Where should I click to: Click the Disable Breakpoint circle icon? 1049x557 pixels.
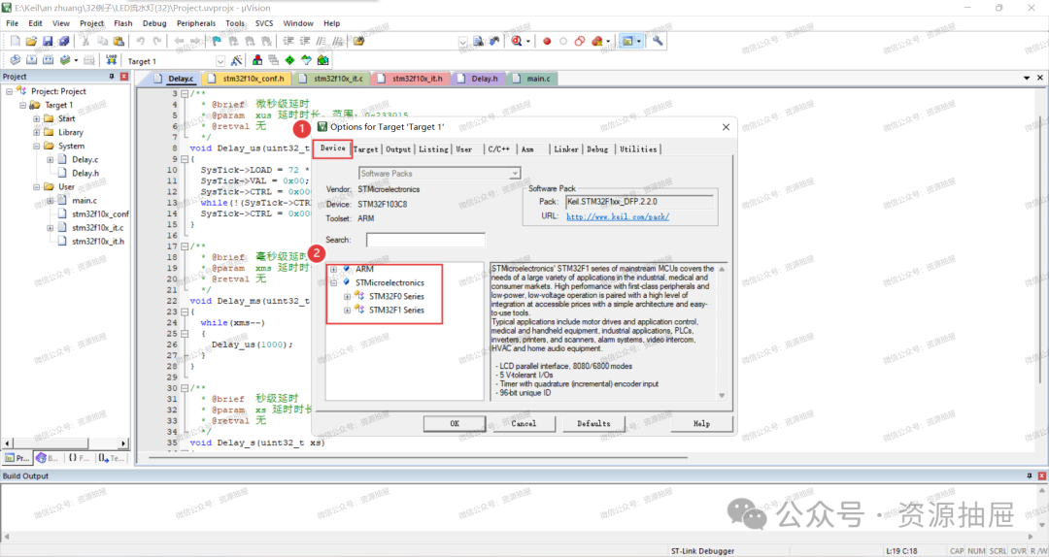(563, 41)
